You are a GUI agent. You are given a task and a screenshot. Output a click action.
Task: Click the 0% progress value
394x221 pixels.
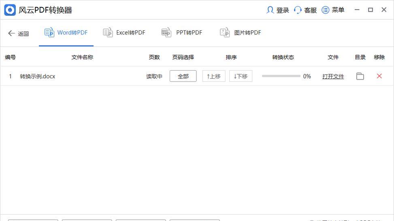coord(307,76)
